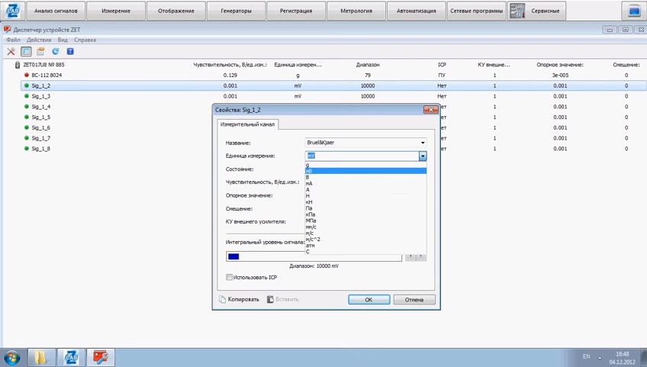Click the blue refresh toolbar icon

55,52
